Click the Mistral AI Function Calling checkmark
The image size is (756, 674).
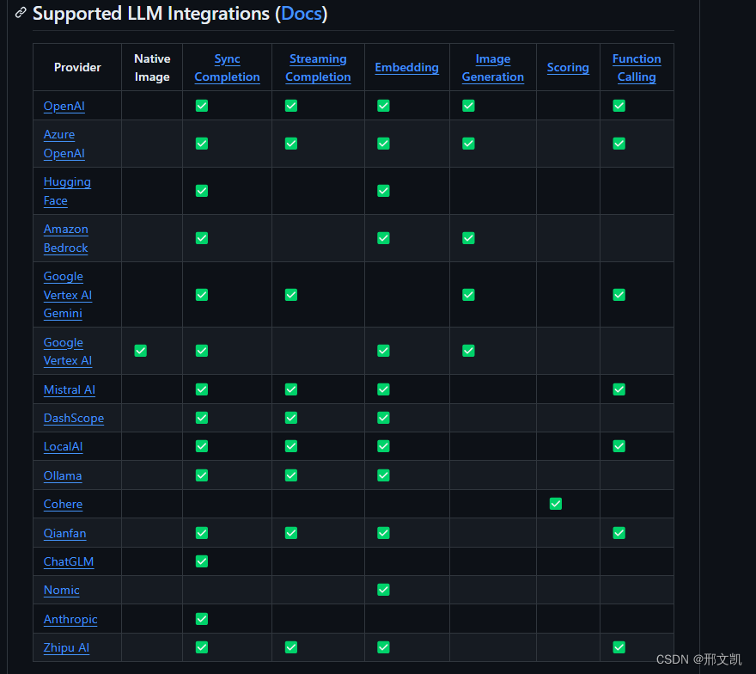[619, 389]
